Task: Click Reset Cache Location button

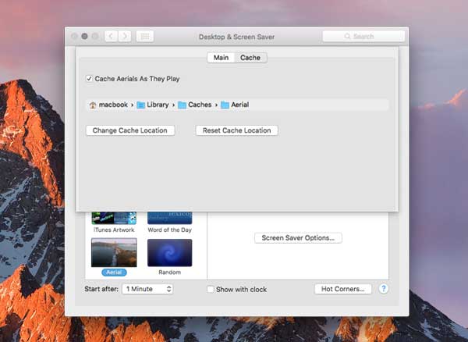Action: pos(236,130)
